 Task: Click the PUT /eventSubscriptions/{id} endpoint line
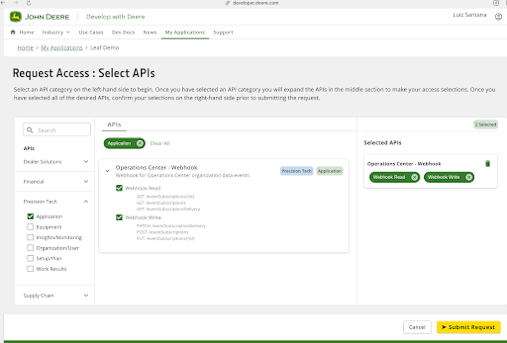(x=165, y=238)
